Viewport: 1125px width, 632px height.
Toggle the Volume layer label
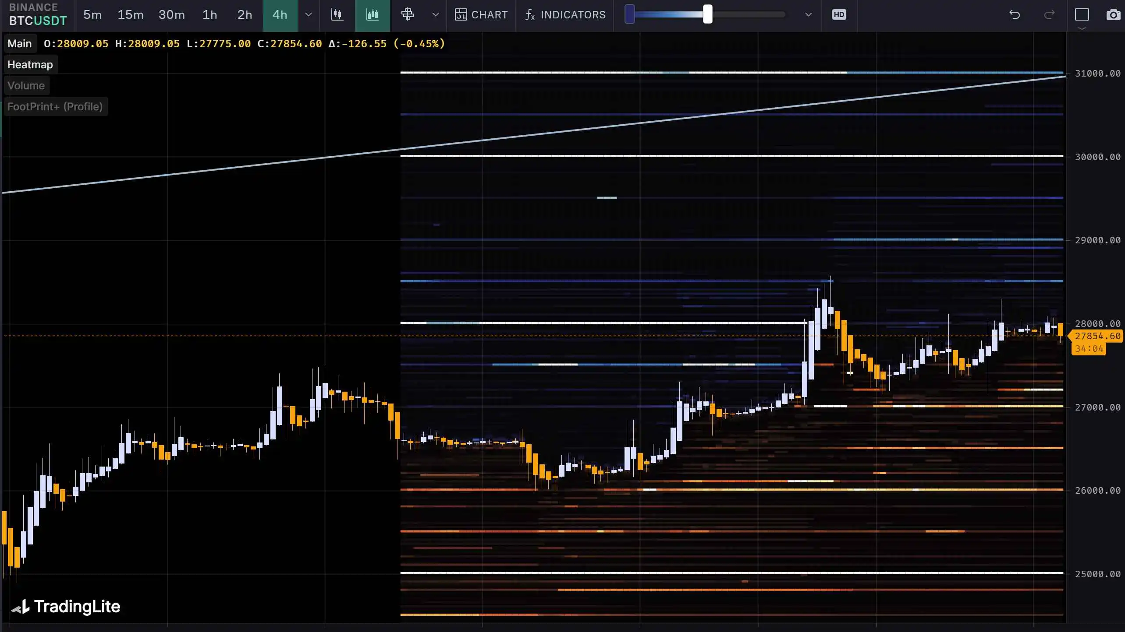(x=26, y=86)
